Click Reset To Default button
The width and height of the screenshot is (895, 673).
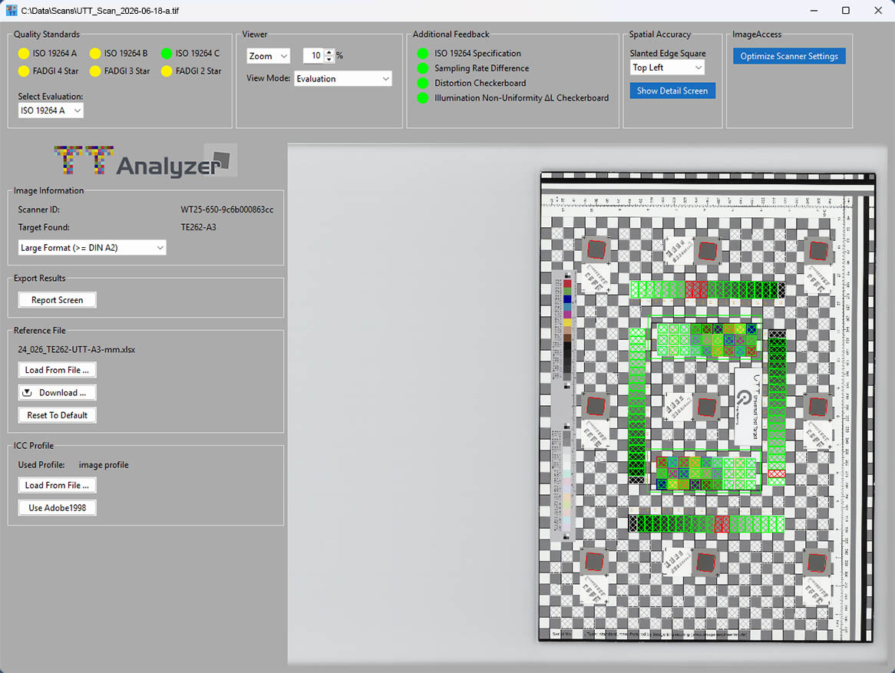[x=57, y=415]
